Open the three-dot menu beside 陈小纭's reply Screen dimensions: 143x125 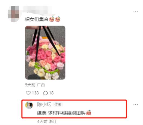(135, 105)
